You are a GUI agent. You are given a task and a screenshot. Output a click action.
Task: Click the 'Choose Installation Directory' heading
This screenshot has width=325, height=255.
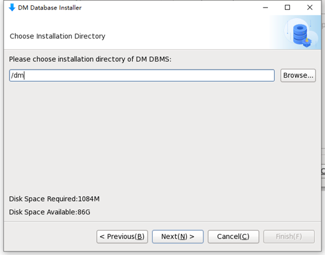(58, 36)
